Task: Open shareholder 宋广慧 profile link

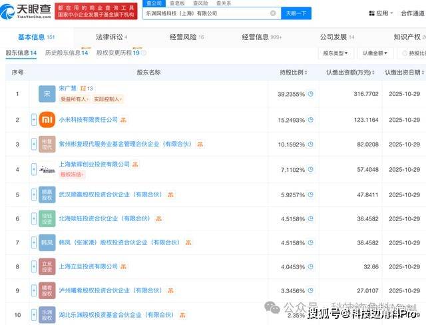Action: pyautogui.click(x=68, y=88)
